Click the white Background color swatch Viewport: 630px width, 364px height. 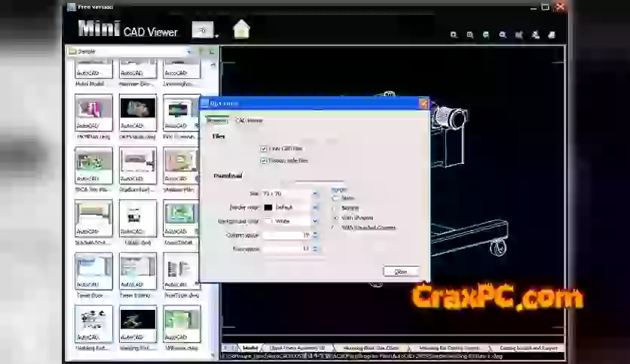coord(268,221)
